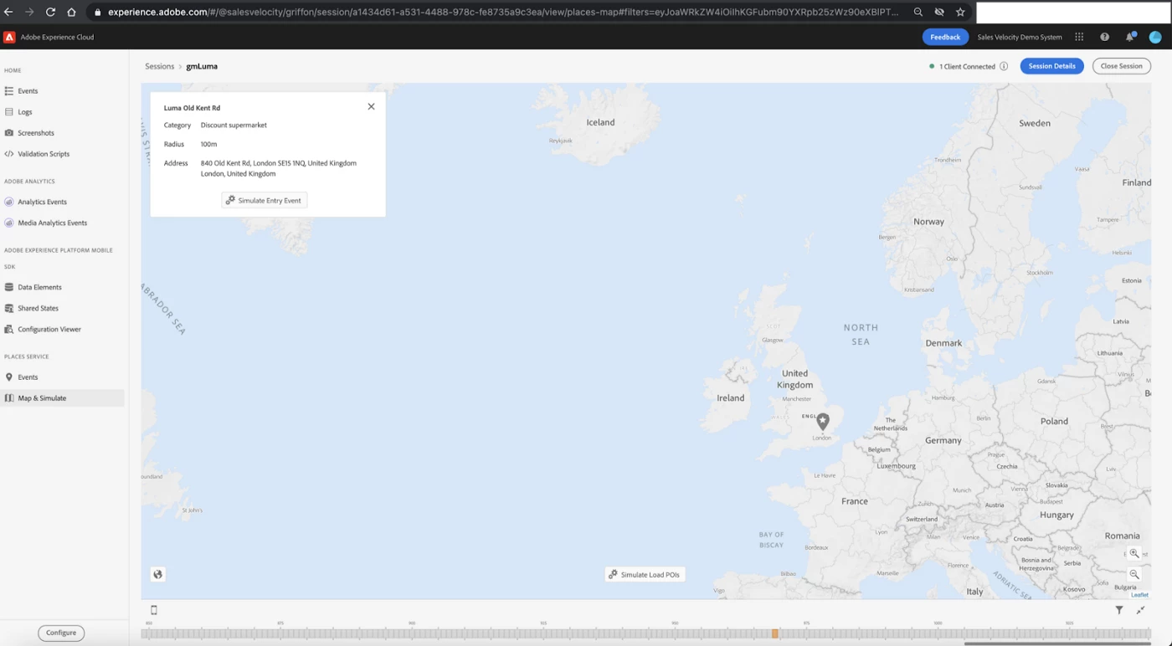This screenshot has width=1172, height=646.
Task: Click the Close Session button
Action: 1121,66
